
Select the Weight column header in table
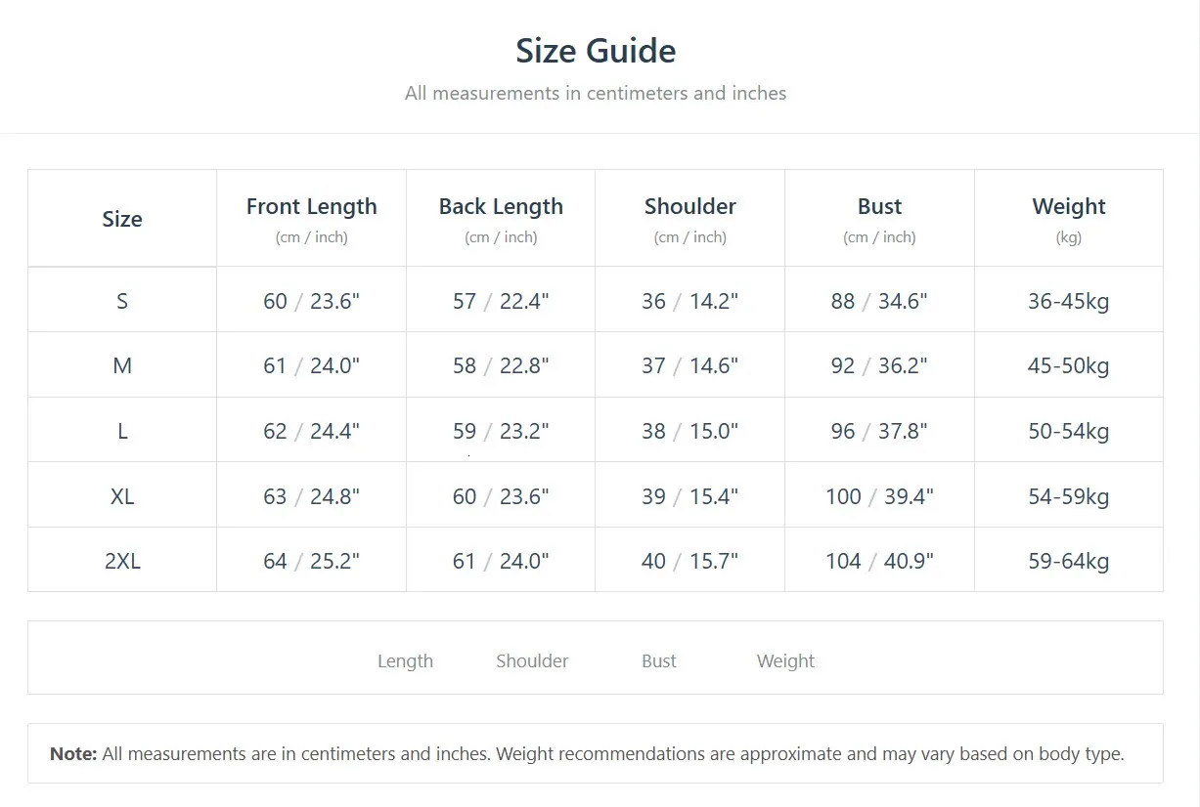1068,207
